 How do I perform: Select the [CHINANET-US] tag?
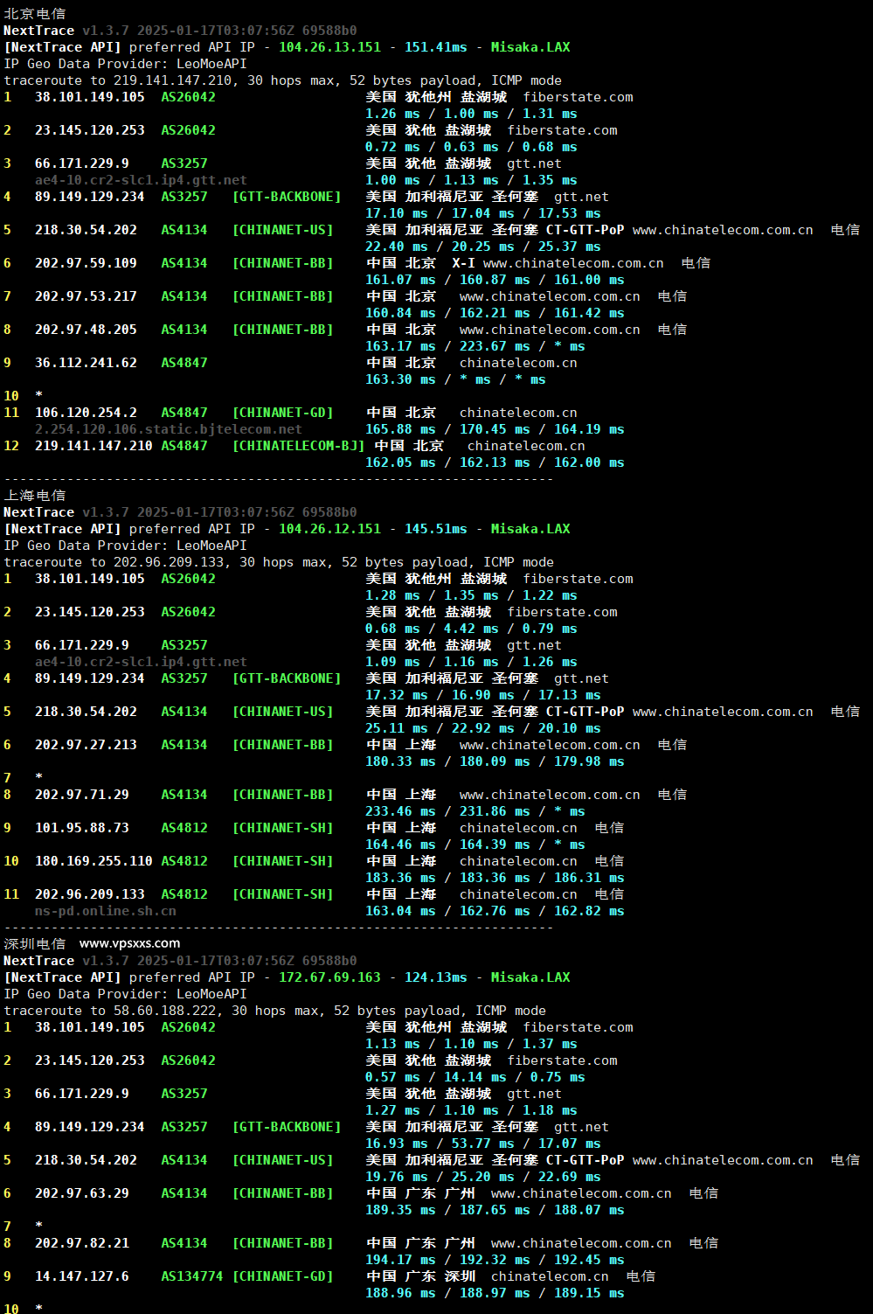[283, 229]
